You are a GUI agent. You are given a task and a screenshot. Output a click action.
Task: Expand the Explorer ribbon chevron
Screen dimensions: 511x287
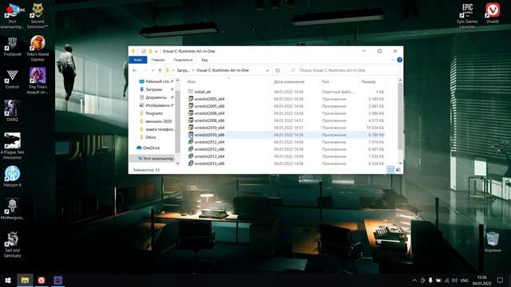392,60
